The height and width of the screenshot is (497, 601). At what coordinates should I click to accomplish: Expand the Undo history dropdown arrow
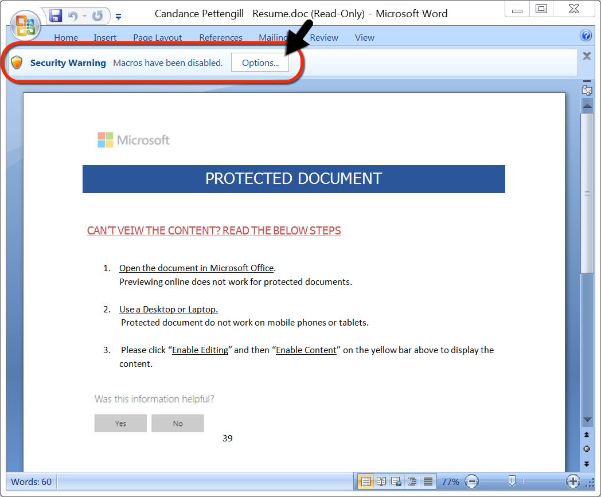pyautogui.click(x=85, y=16)
